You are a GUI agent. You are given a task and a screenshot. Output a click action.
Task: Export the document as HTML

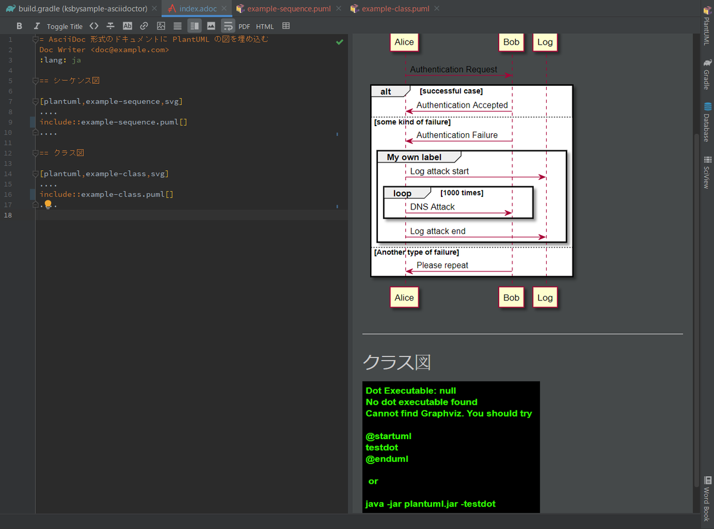265,26
